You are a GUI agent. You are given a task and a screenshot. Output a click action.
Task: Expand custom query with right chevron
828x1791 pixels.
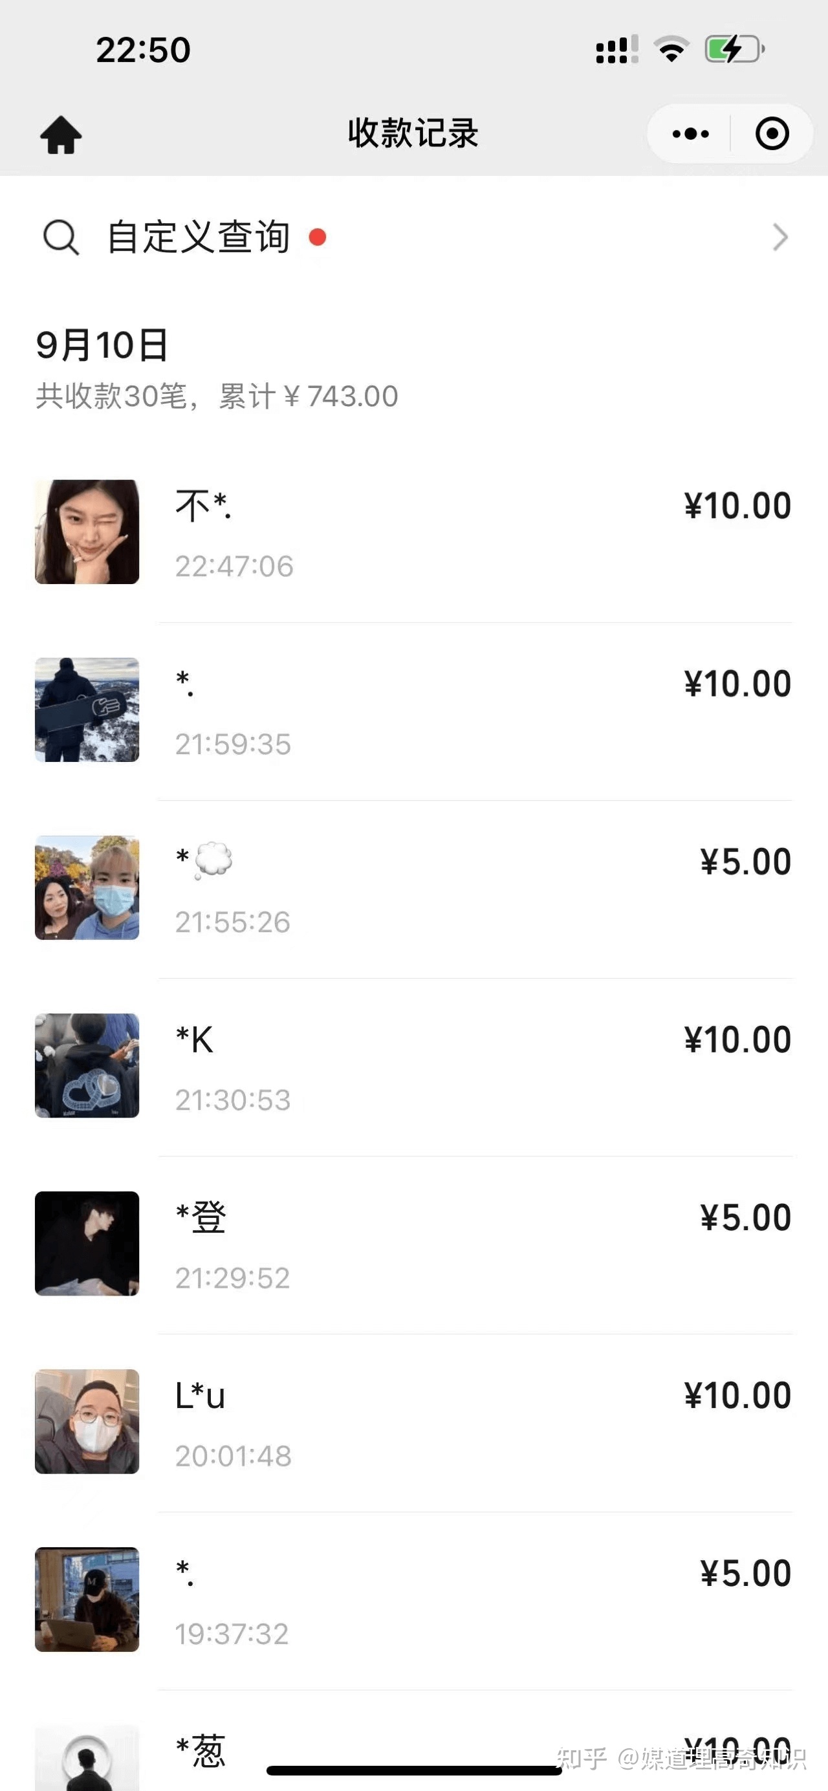point(780,238)
